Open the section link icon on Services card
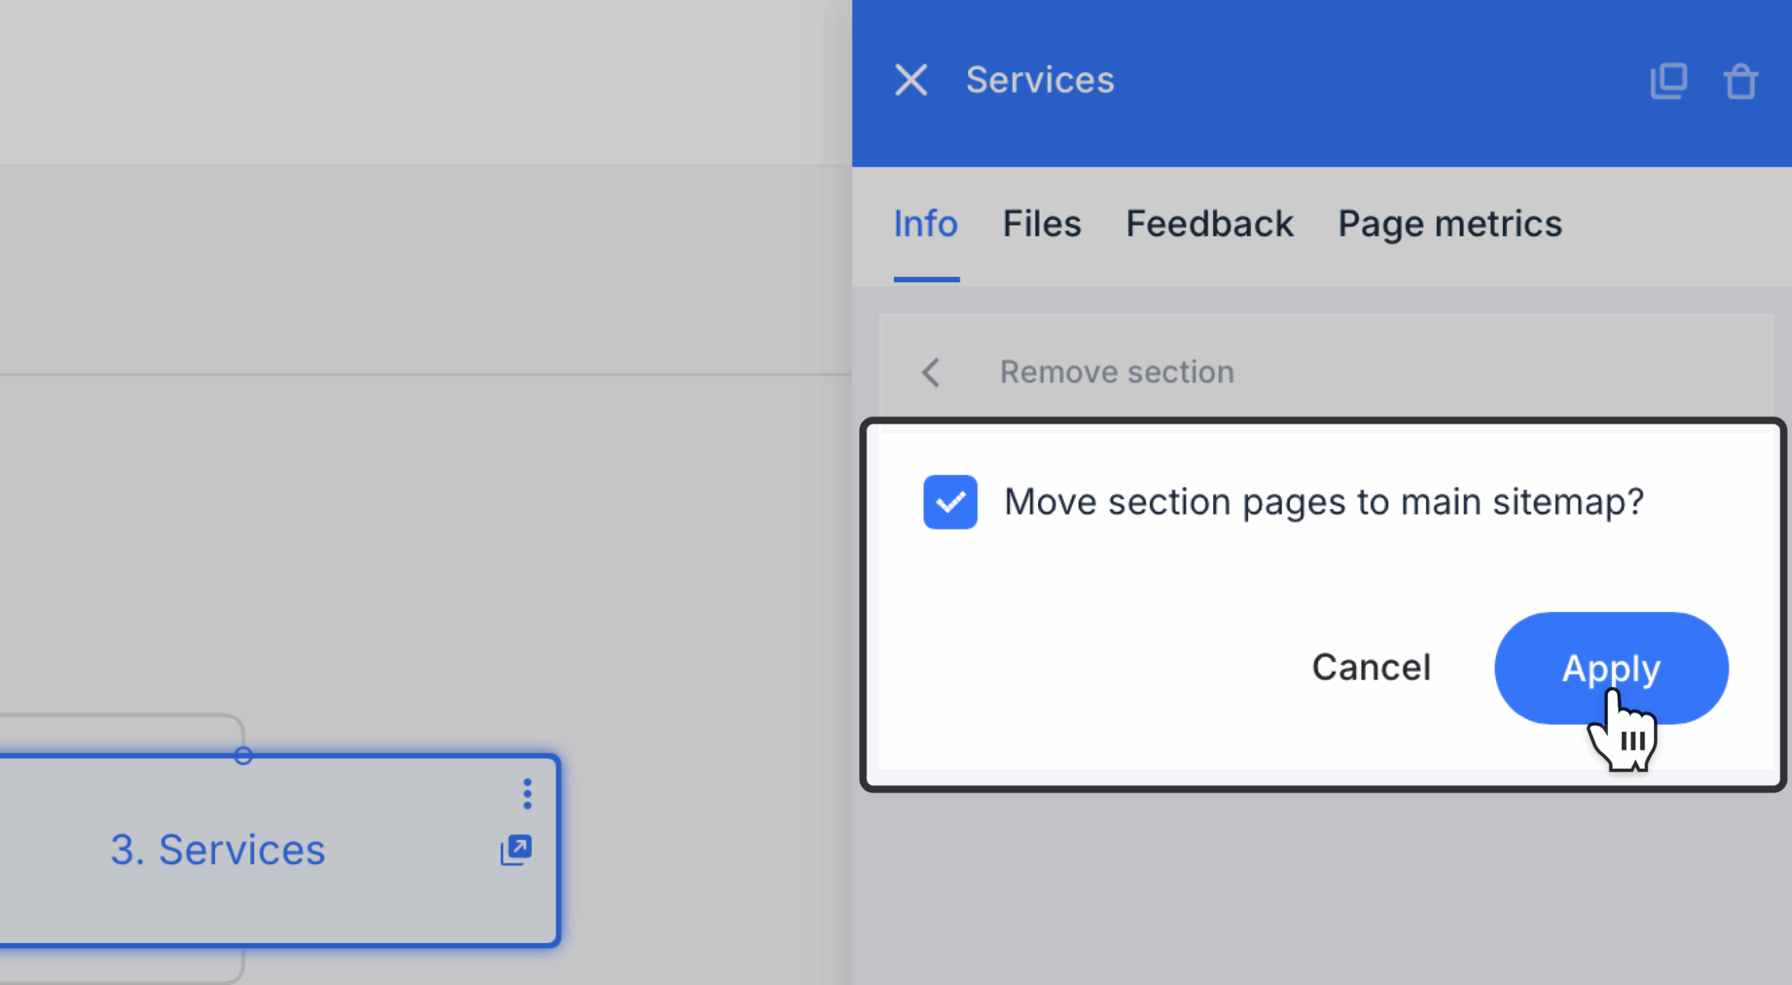1792x985 pixels. 516,850
